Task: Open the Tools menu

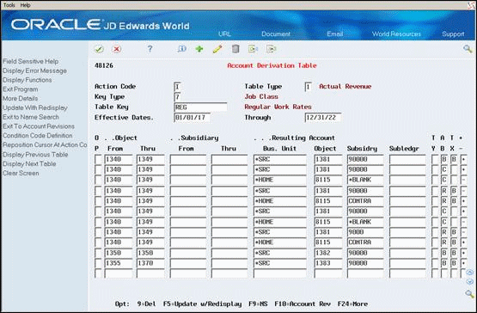Action: [9, 5]
